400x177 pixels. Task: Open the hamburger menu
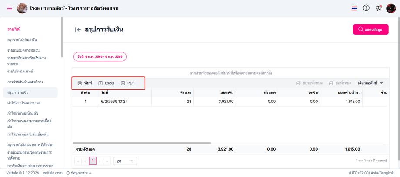tap(10, 8)
